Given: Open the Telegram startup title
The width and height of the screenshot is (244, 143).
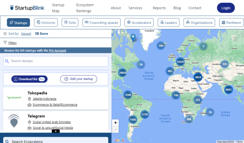Looking at the screenshot, I should coord(36,116).
